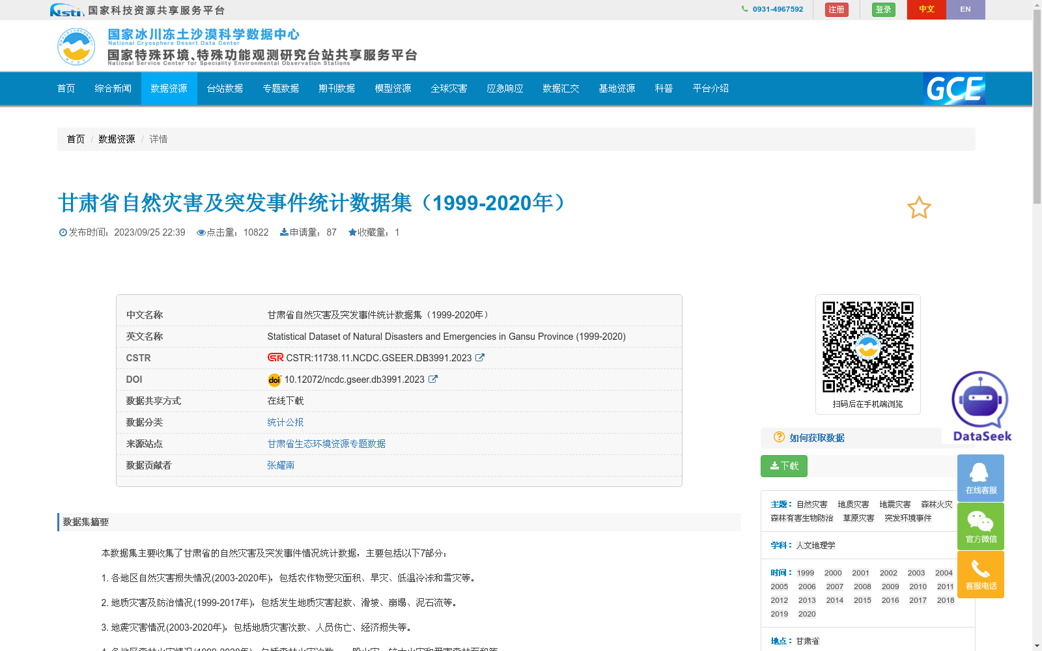Click the 点击量: 10822 view count

pyautogui.click(x=232, y=232)
